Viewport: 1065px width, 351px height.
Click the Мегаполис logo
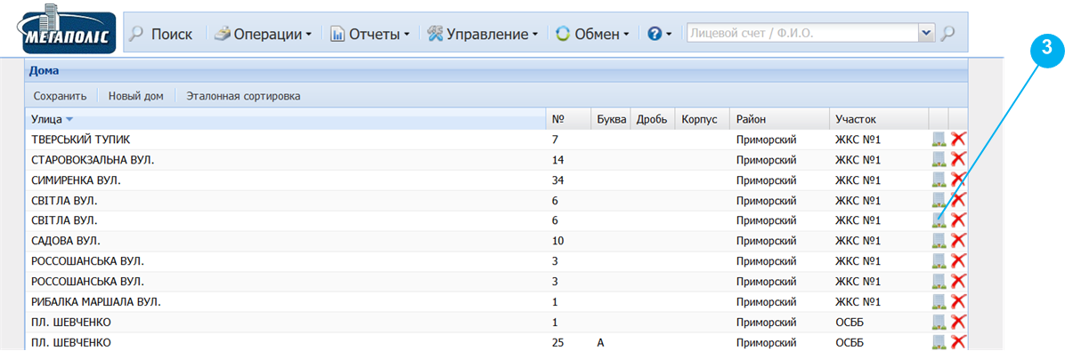[65, 28]
